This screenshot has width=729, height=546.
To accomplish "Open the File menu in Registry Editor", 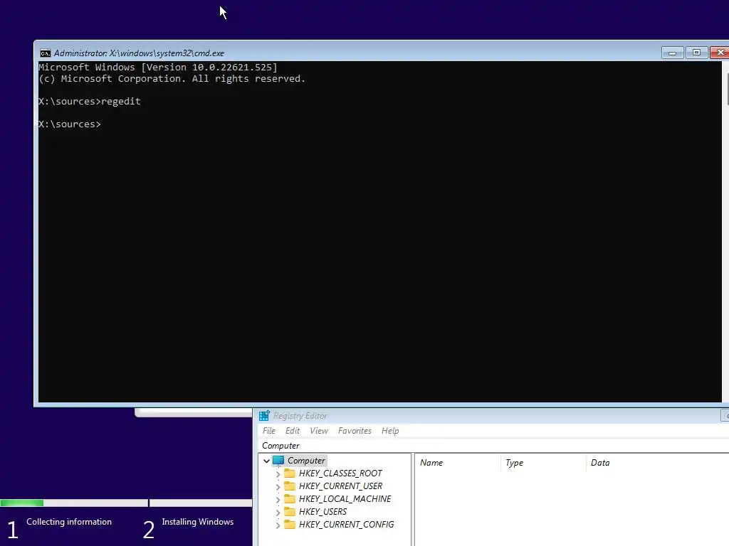I will [x=268, y=431].
